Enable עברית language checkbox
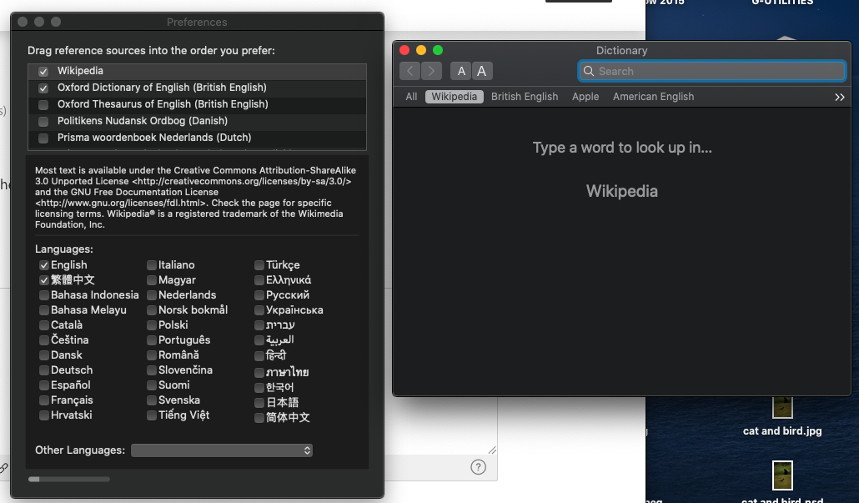Viewport: 859px width, 503px height. (259, 325)
